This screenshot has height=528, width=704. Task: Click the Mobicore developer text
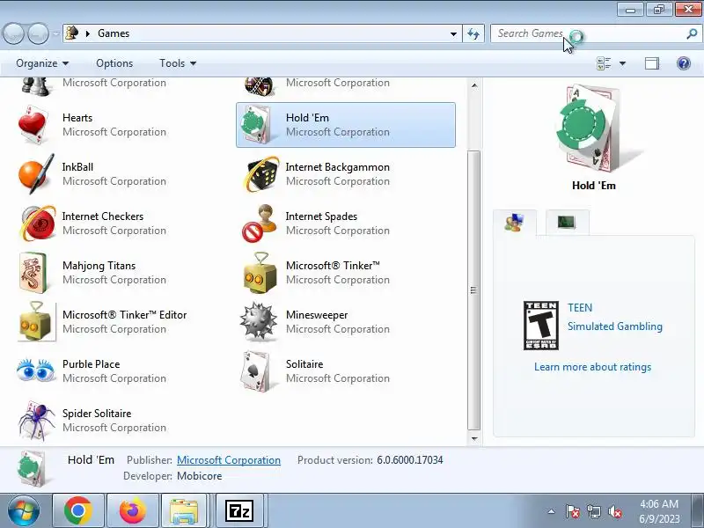(x=200, y=476)
